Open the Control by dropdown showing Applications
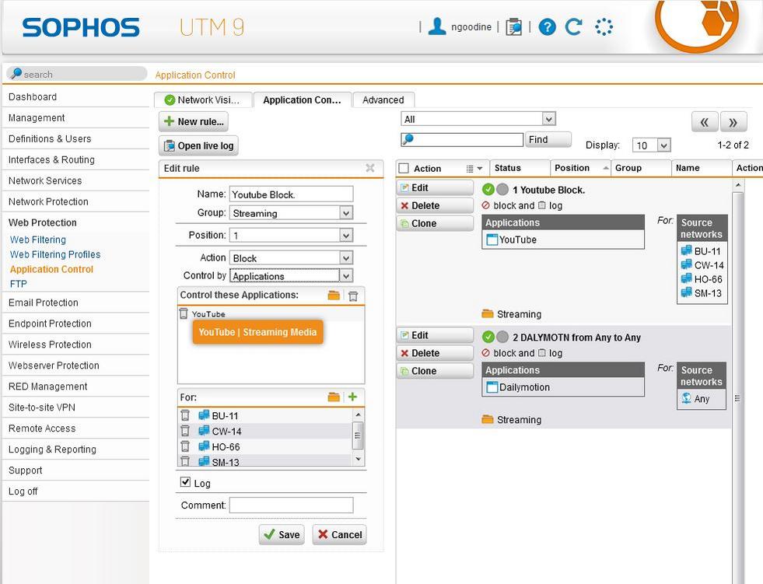The width and height of the screenshot is (763, 584). pyautogui.click(x=292, y=276)
